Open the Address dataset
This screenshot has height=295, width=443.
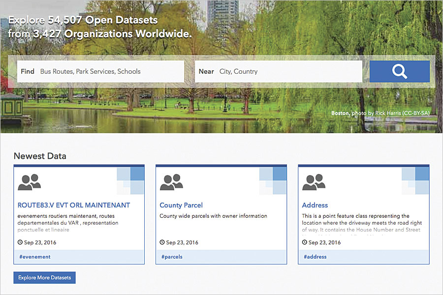pyautogui.click(x=315, y=205)
